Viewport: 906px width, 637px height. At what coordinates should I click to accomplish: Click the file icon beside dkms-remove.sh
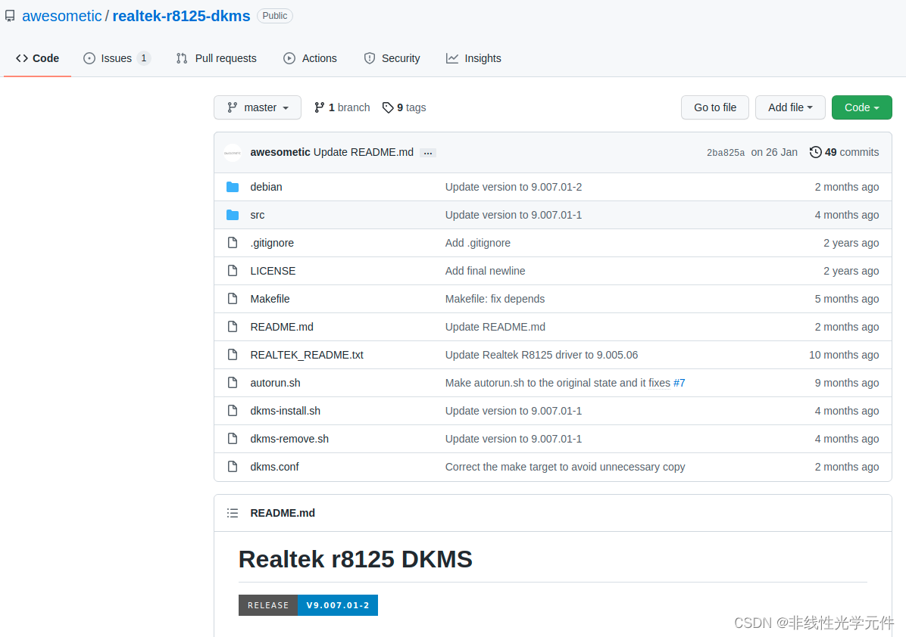pyautogui.click(x=233, y=439)
